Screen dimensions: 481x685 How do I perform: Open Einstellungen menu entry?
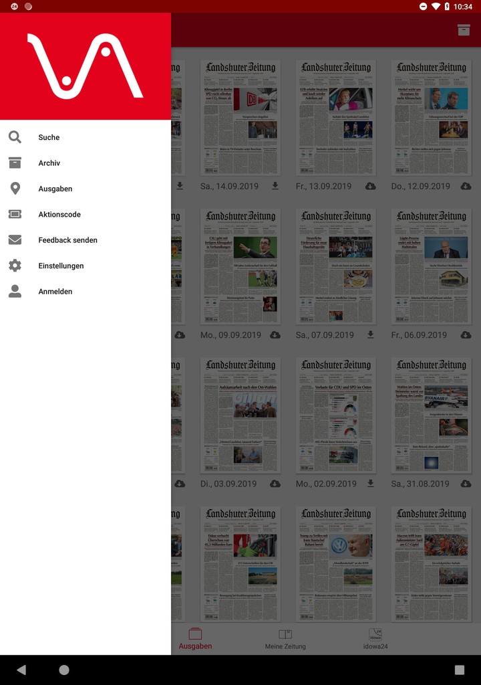[86, 266]
